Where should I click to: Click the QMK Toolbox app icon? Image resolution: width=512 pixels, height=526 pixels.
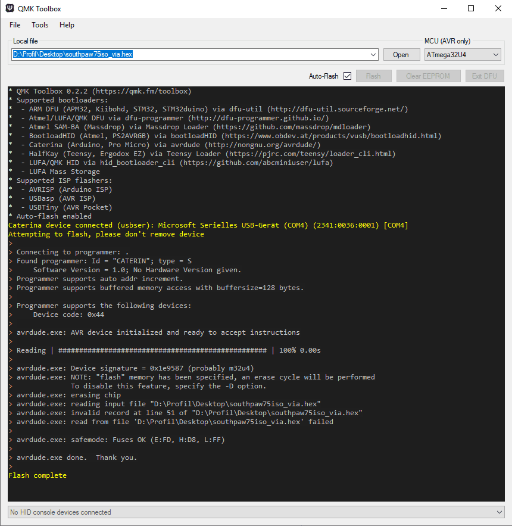[10, 8]
